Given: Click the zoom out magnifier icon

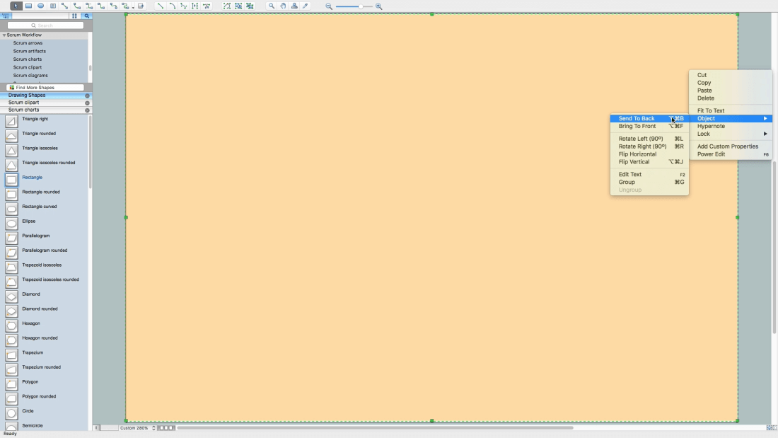Looking at the screenshot, I should click(328, 6).
